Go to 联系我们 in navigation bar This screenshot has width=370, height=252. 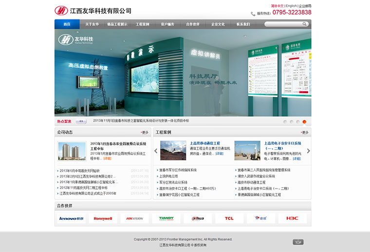[x=243, y=24]
